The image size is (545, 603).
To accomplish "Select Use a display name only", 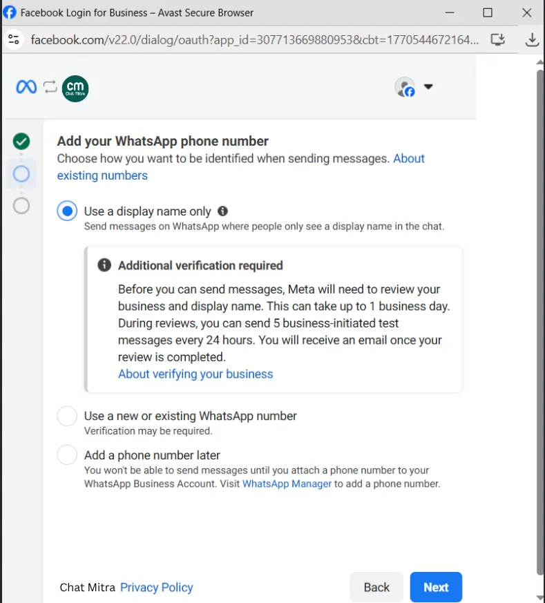I will (x=67, y=211).
